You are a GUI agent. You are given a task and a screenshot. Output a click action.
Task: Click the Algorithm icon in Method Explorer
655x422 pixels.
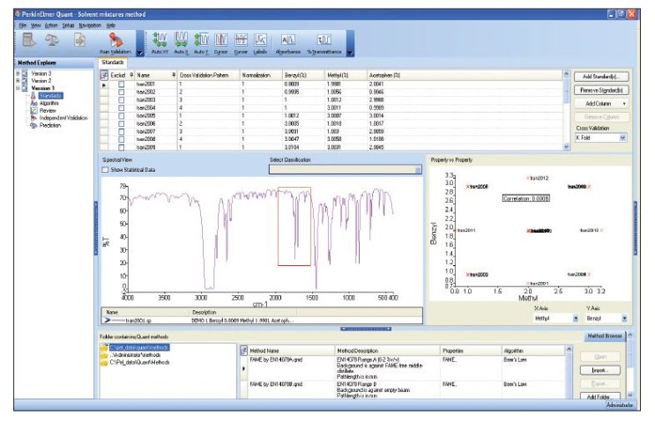pyautogui.click(x=33, y=103)
